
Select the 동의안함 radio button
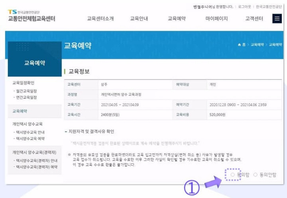pyautogui.click(x=256, y=175)
